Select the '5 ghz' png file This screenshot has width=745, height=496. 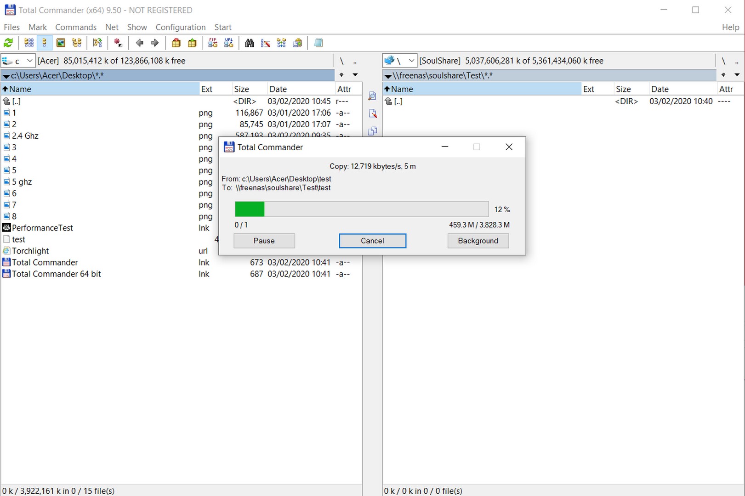point(22,182)
